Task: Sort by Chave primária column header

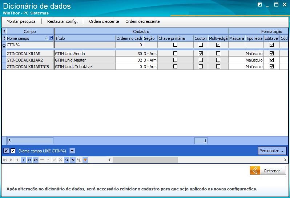Action: coord(176,38)
